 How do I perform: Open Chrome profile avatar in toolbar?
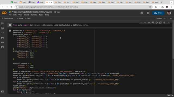coord(167,7)
